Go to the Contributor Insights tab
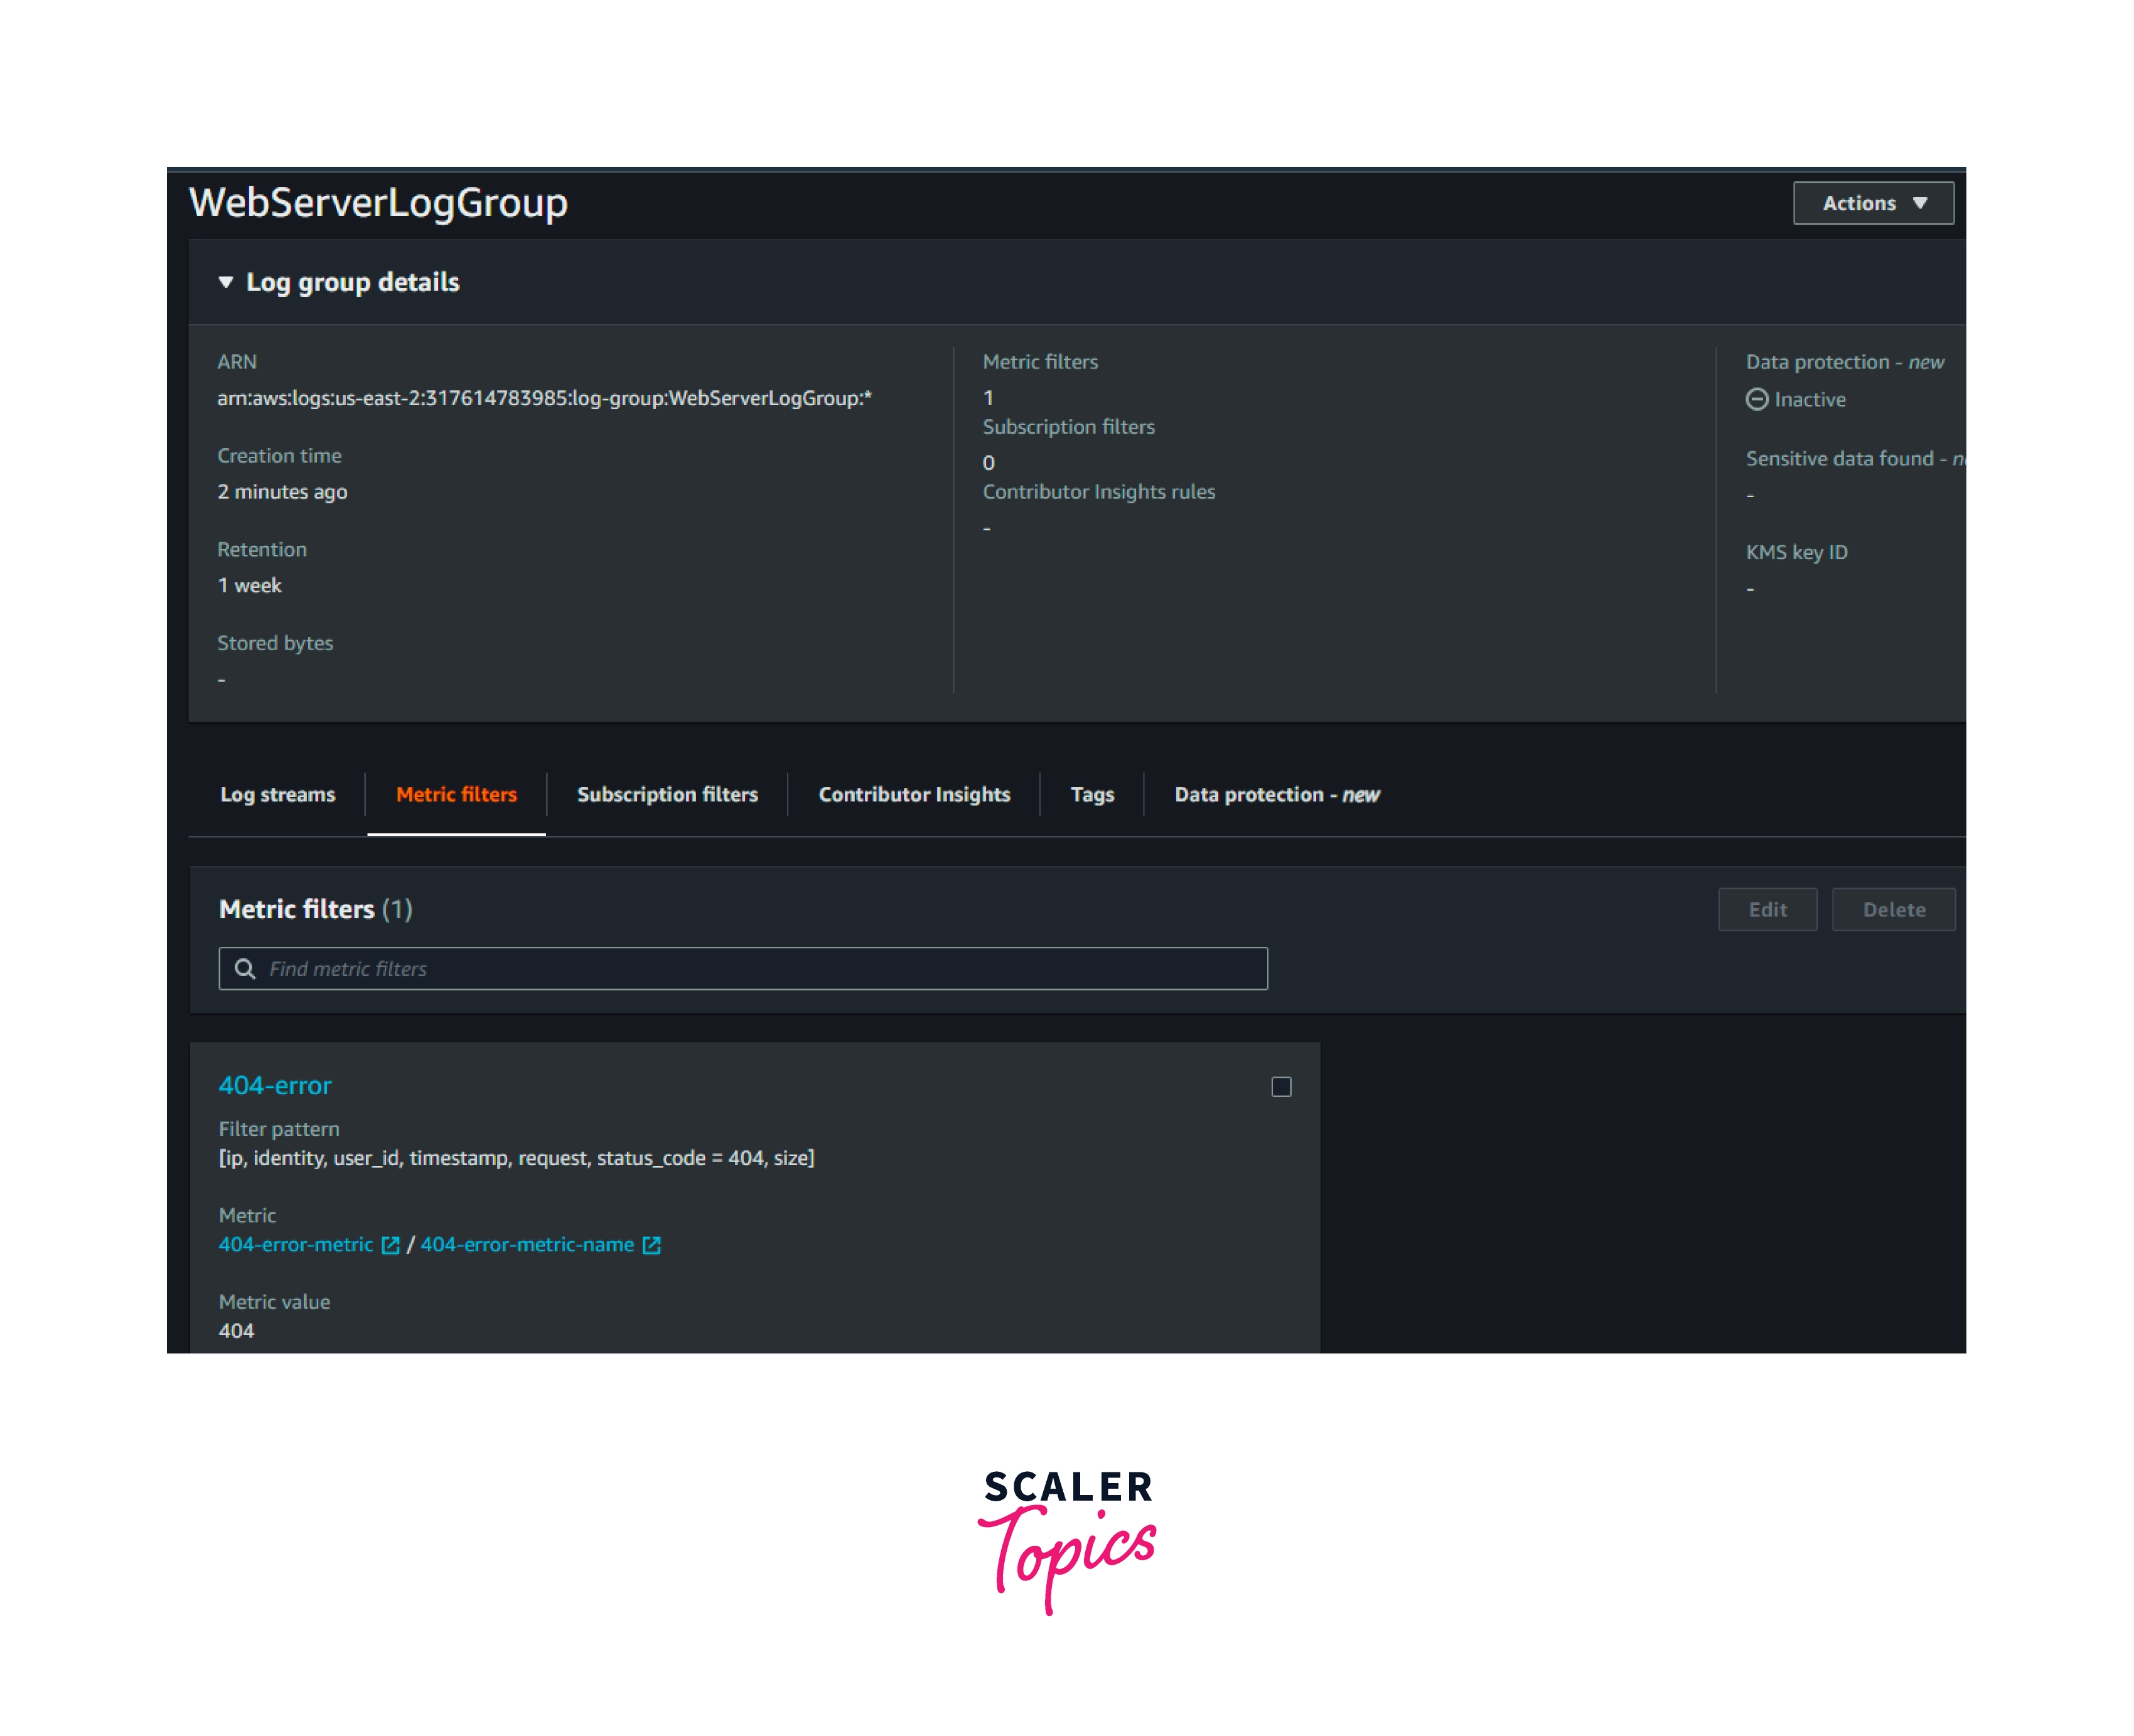 tap(914, 795)
